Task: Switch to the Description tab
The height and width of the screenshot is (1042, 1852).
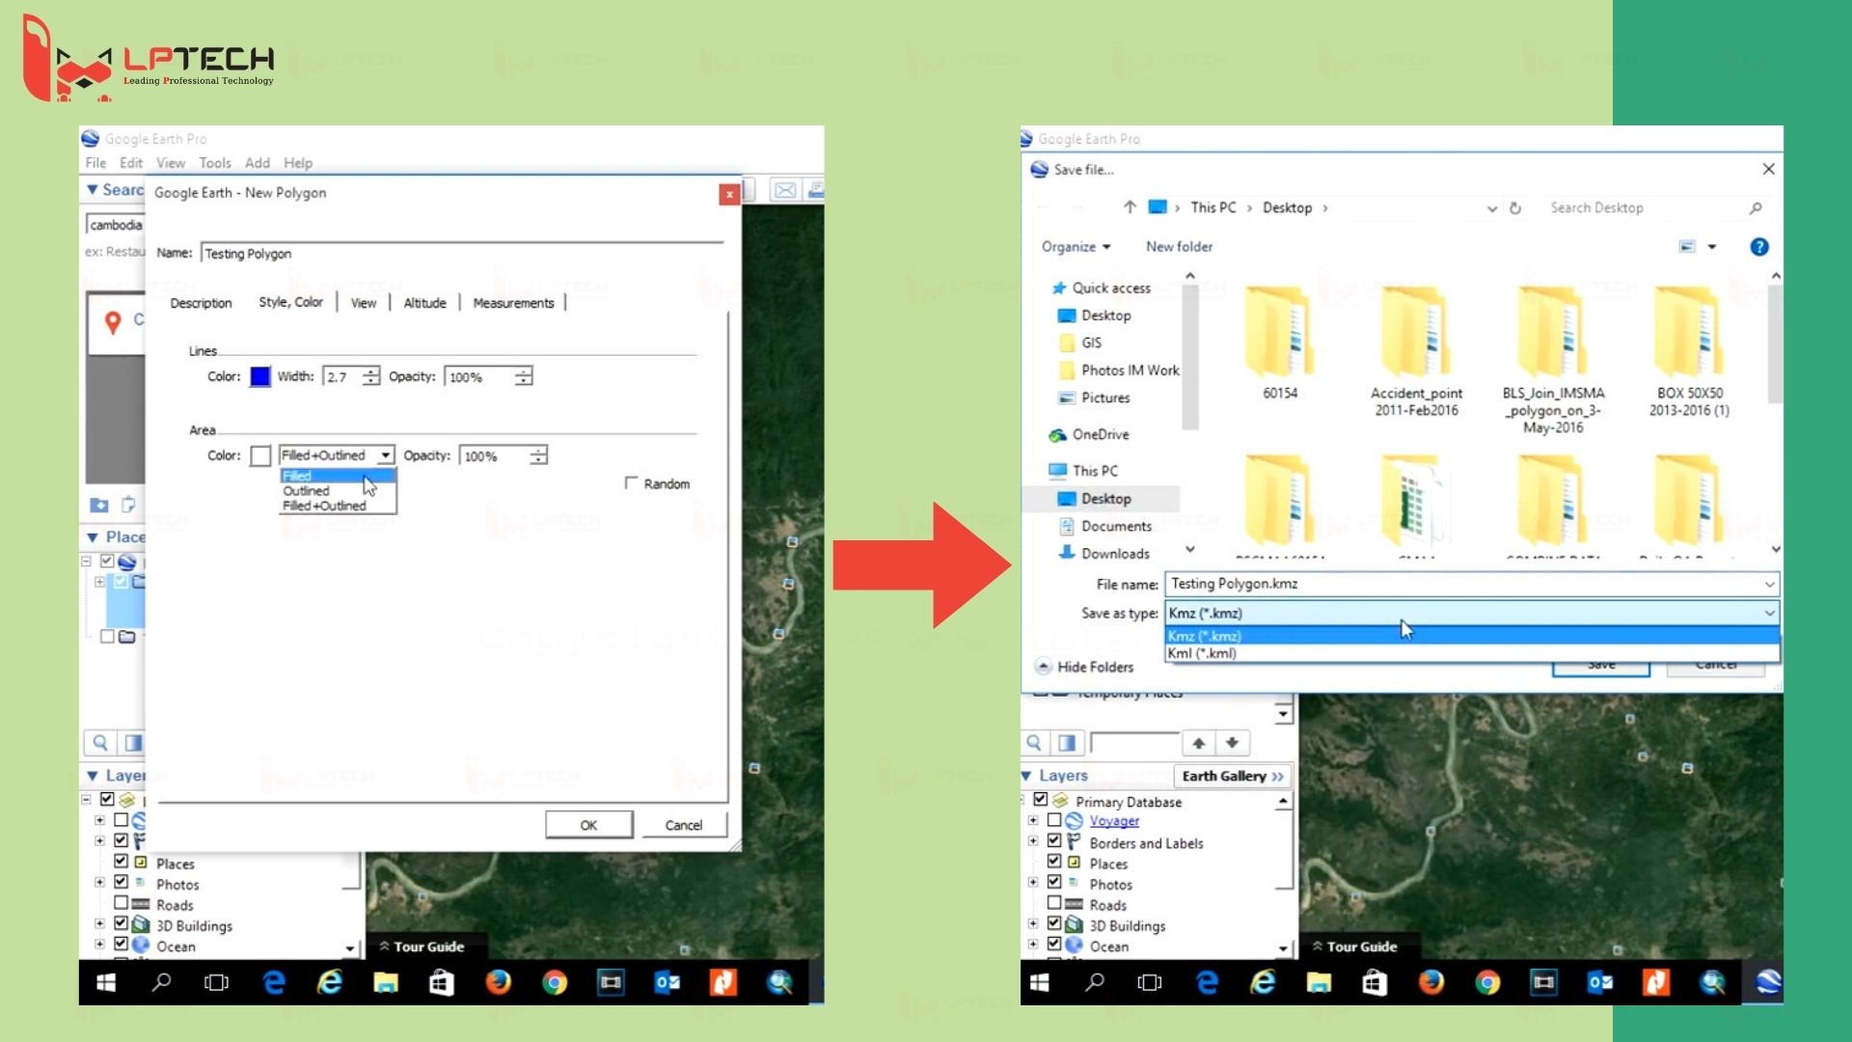Action: (x=201, y=303)
